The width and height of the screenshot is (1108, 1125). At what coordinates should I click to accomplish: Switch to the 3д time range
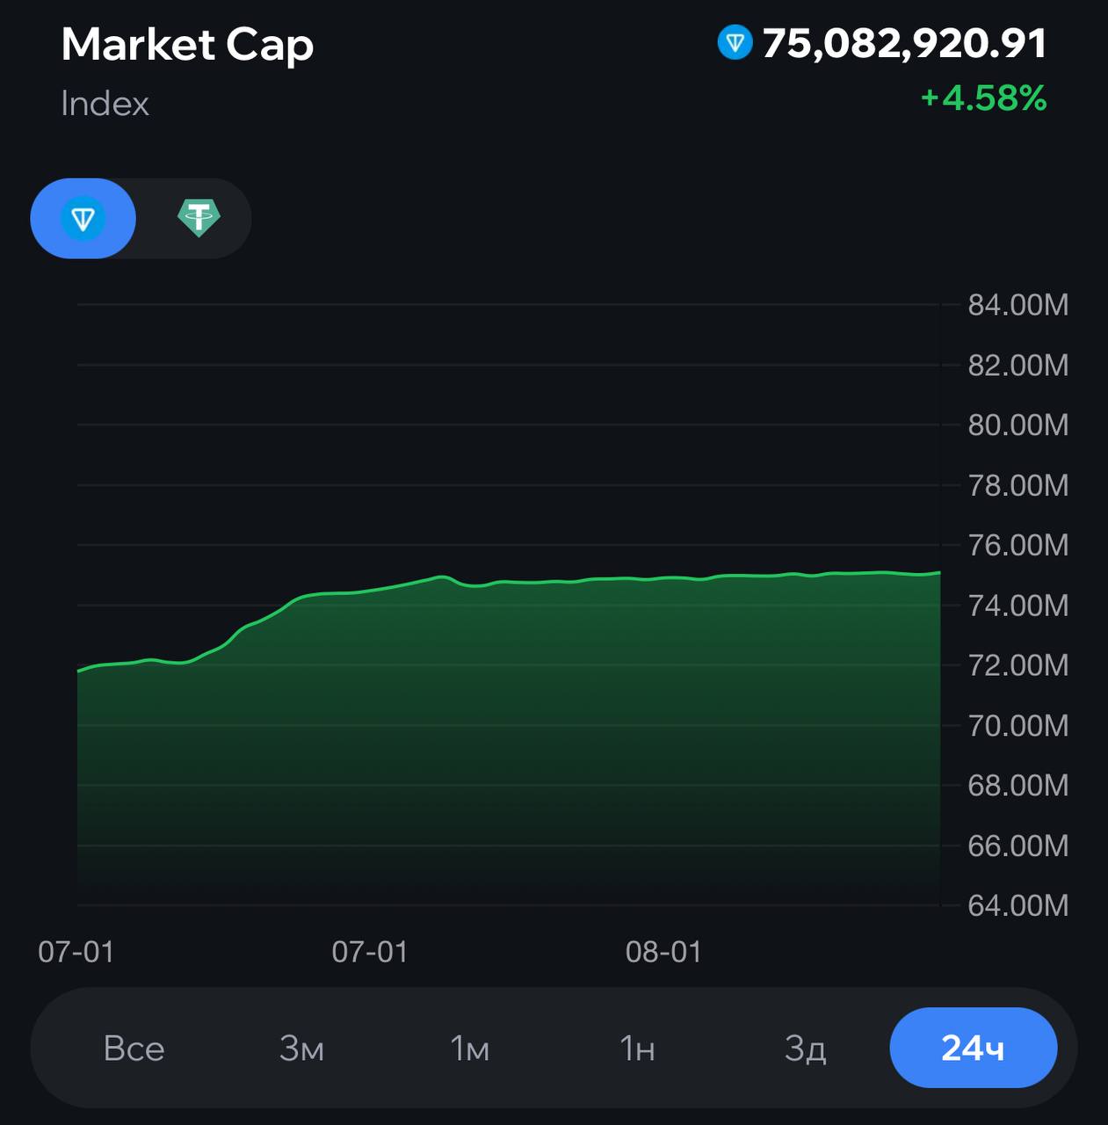point(805,1049)
